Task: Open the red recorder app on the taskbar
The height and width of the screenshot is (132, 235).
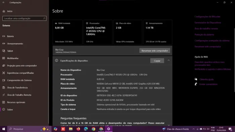Action: (x=63, y=129)
